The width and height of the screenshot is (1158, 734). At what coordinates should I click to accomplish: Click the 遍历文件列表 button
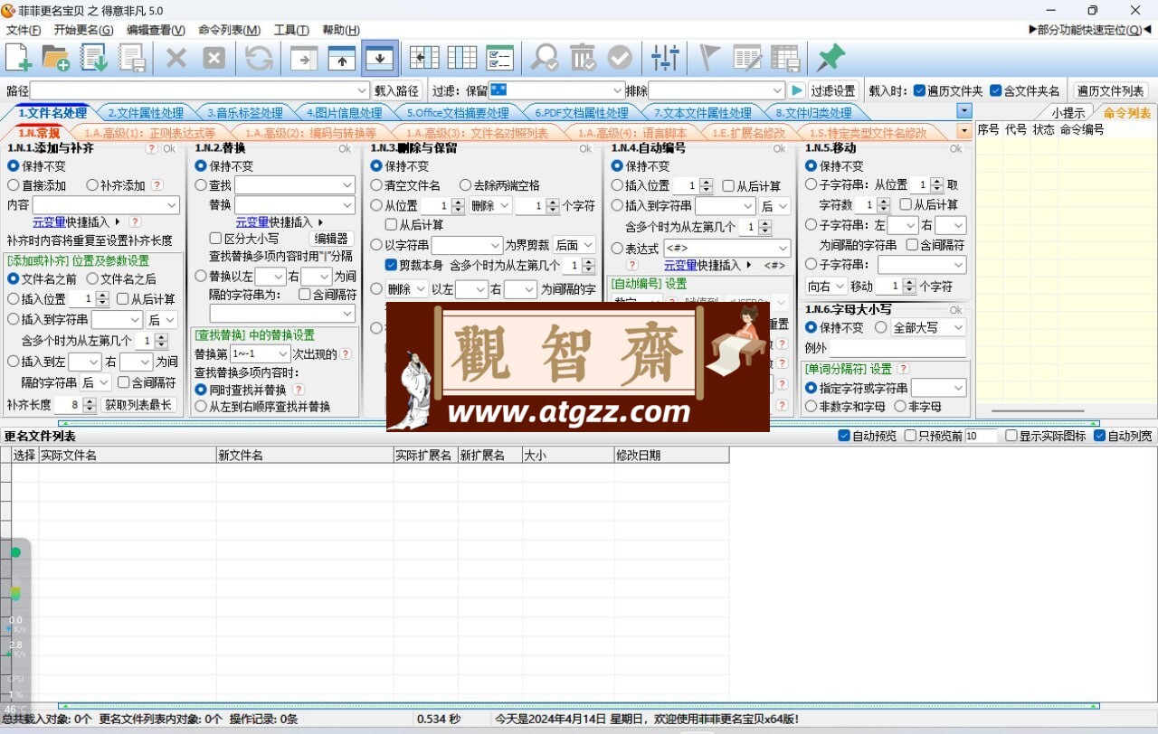coord(1110,90)
